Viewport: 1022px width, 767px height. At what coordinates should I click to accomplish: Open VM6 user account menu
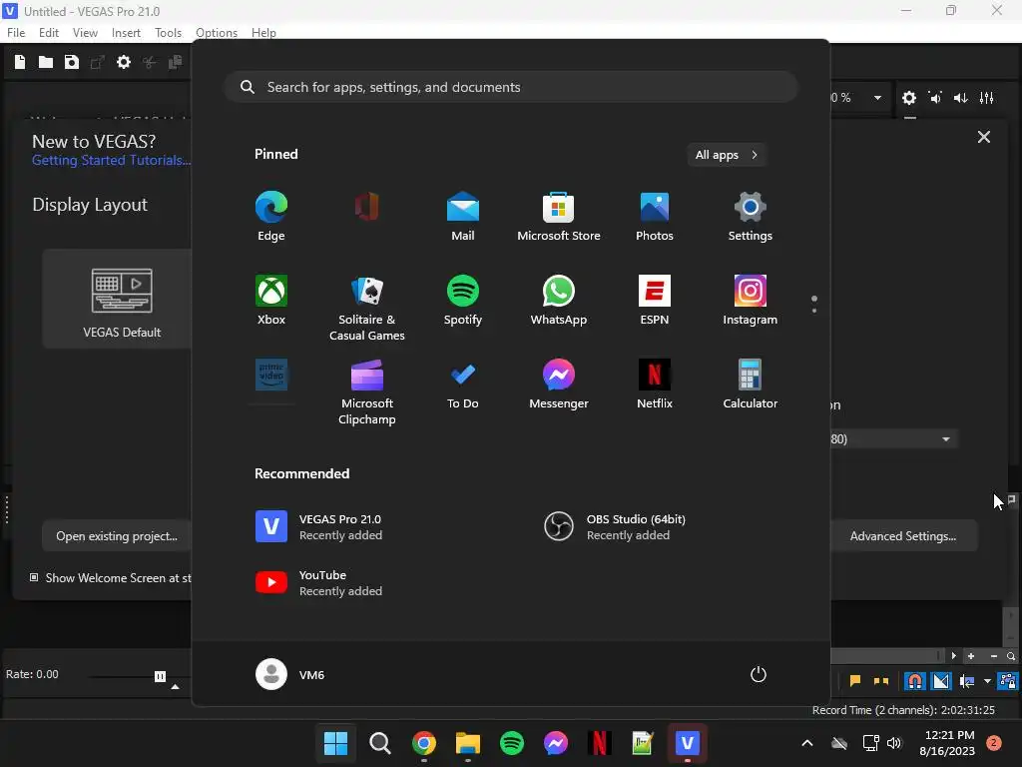[x=290, y=674]
